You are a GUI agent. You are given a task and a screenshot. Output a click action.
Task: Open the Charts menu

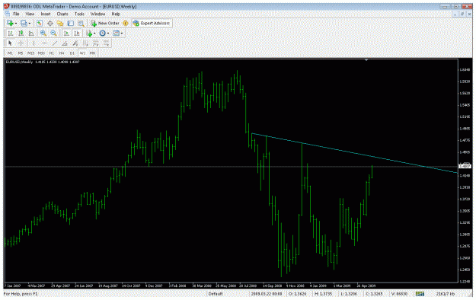62,14
